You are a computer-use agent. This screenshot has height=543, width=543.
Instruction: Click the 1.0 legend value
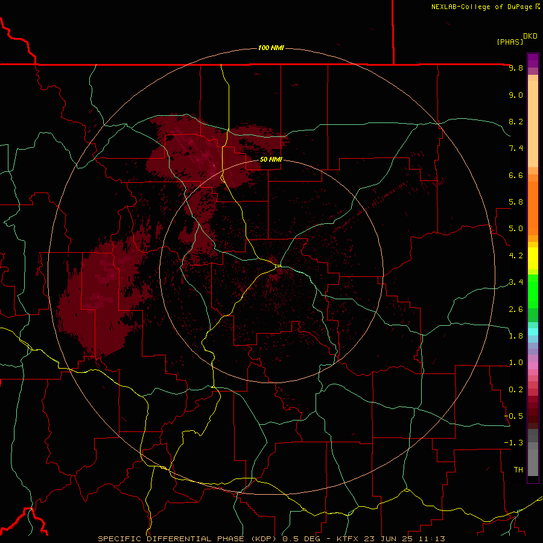coord(516,363)
